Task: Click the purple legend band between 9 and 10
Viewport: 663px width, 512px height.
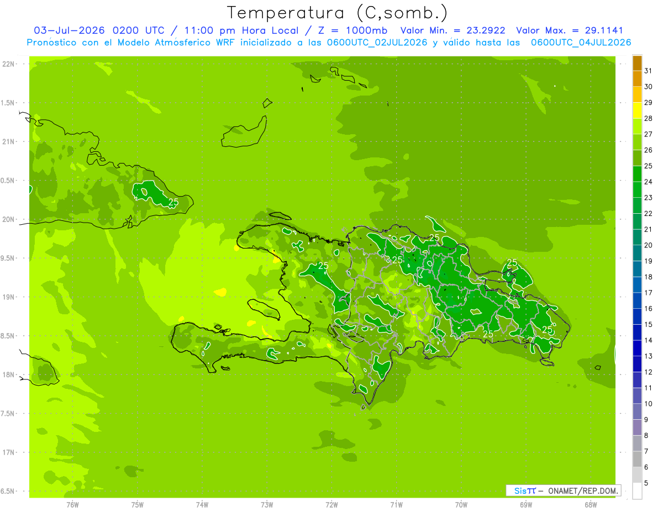Action: tap(637, 412)
